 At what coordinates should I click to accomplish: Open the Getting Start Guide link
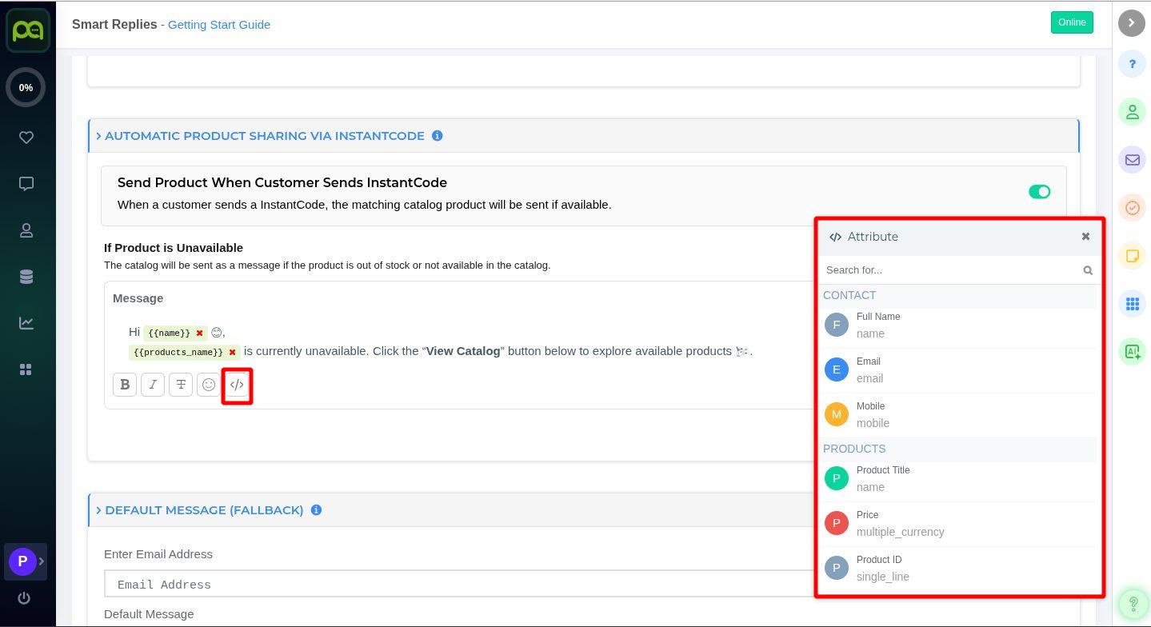pos(219,25)
